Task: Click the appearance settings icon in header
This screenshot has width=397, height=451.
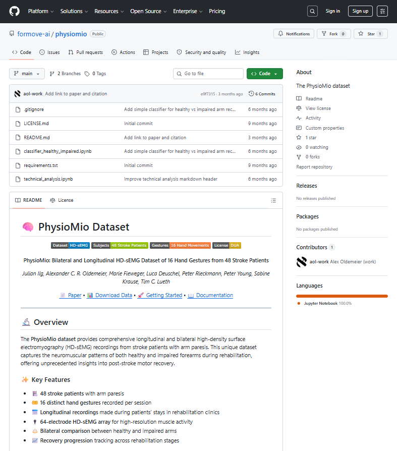Action: pos(382,11)
